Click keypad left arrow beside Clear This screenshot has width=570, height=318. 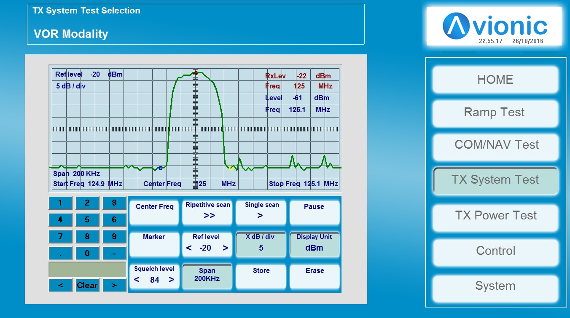pos(60,285)
